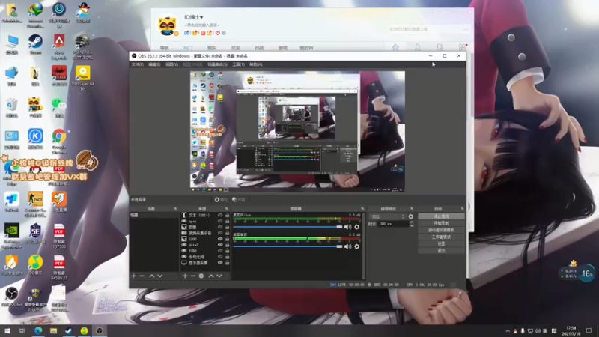Open source properties gear below the sources list
The height and width of the screenshot is (337, 599).
(x=201, y=276)
